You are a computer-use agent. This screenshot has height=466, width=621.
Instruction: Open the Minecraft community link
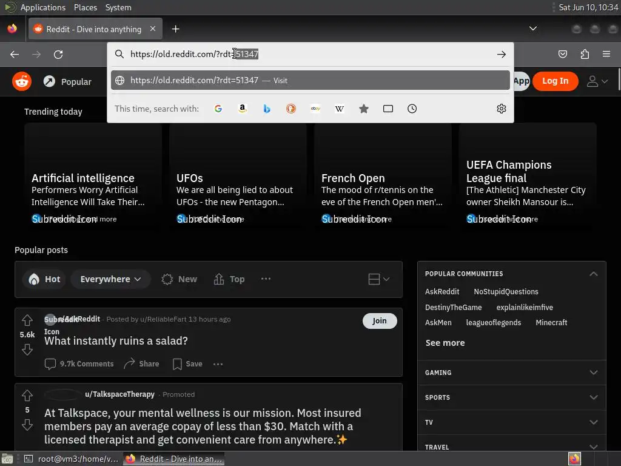tap(551, 323)
